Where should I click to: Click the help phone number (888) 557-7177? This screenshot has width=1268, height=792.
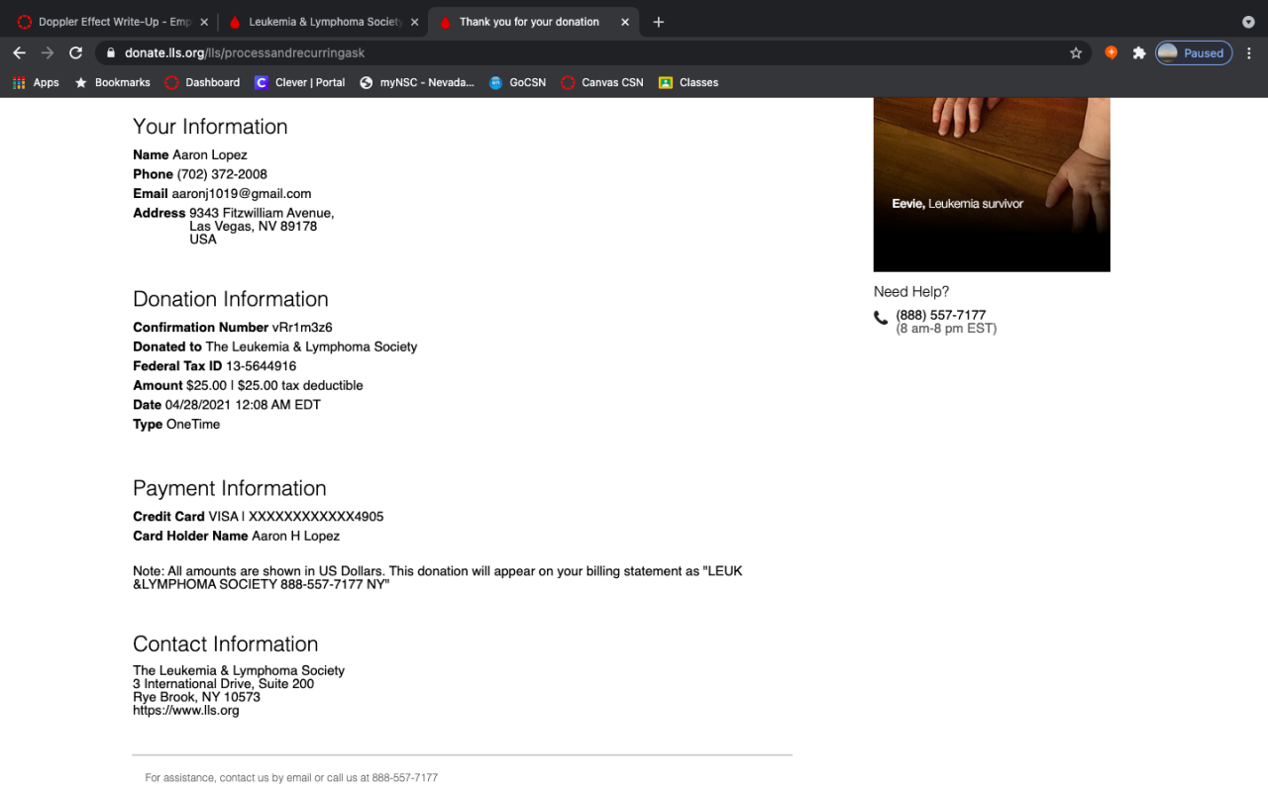tap(941, 316)
